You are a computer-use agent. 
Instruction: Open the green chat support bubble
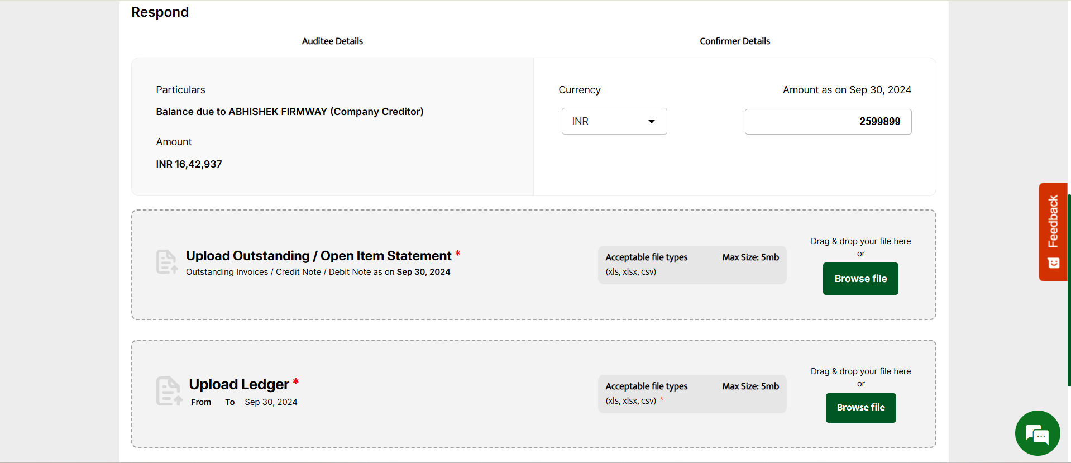pyautogui.click(x=1037, y=433)
